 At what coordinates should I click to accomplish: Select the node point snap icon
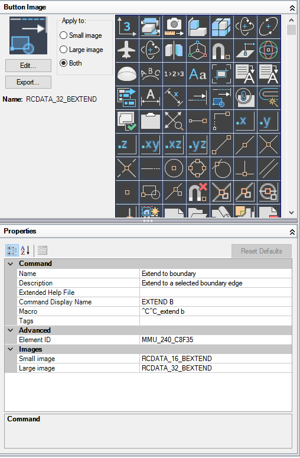coord(127,193)
